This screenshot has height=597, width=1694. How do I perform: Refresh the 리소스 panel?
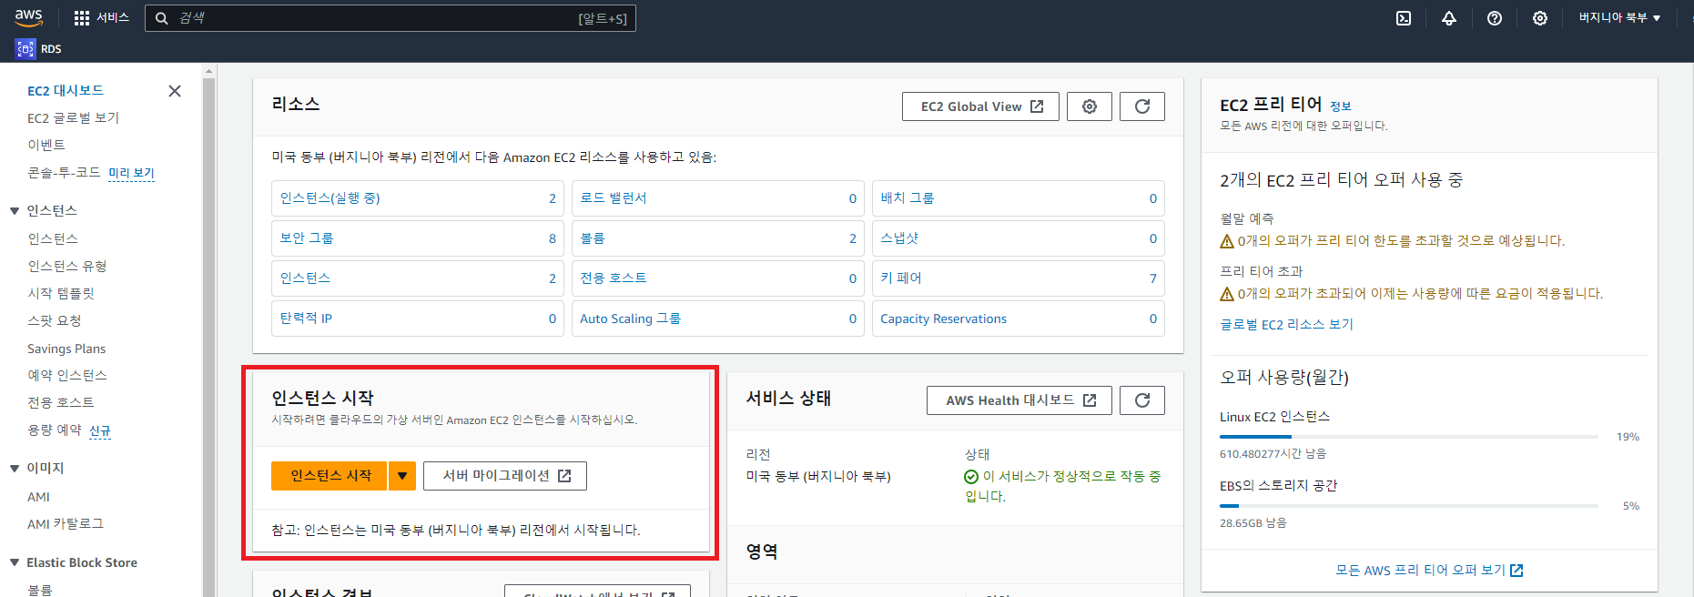click(x=1142, y=106)
